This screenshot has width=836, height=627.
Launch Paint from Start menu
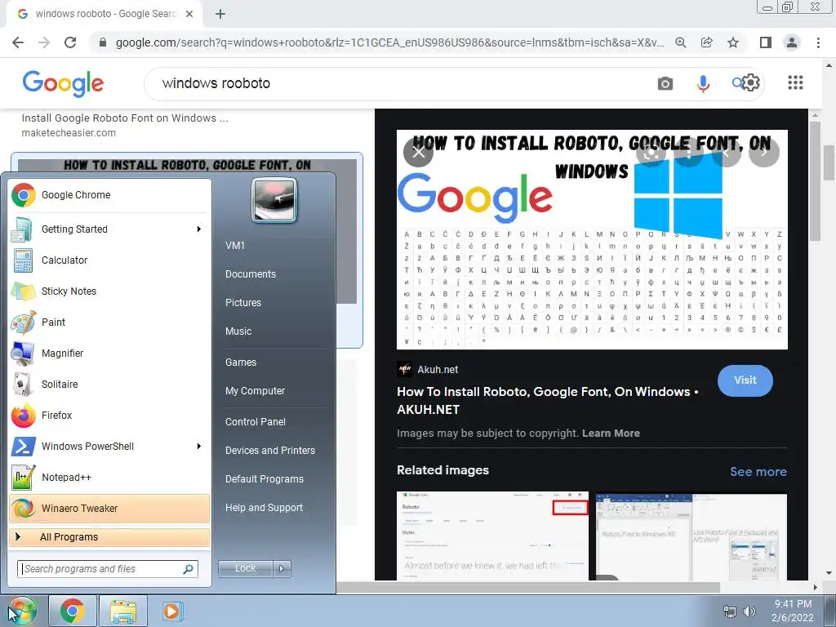pos(110,322)
